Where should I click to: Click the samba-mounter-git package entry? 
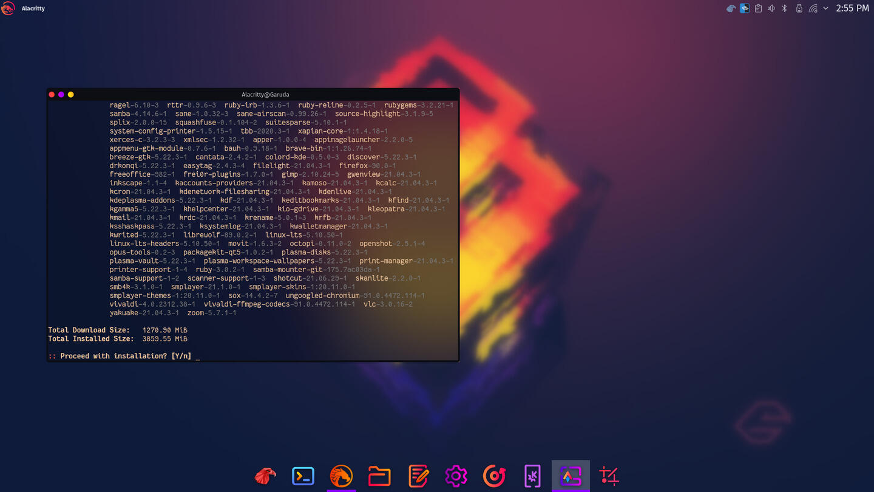[x=316, y=269]
